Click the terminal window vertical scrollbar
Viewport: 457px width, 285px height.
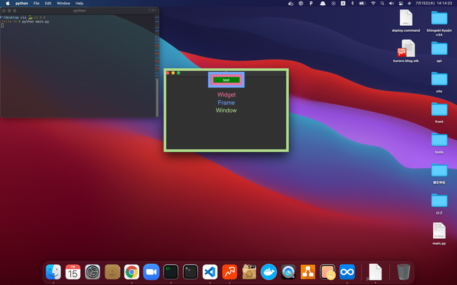click(157, 97)
